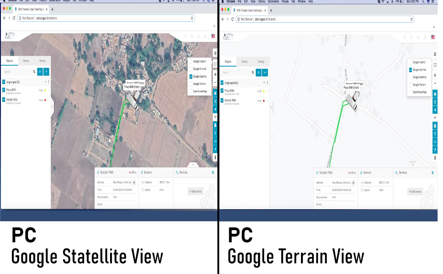Click the location pin tool in Satellite View window

point(215,133)
